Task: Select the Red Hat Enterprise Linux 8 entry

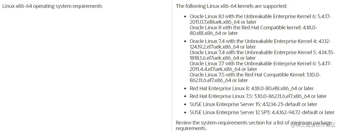Action: point(252,88)
